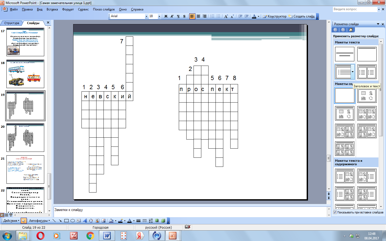Expand the font size dropdown showing 18
The width and height of the screenshot is (386, 241).
pos(159,16)
